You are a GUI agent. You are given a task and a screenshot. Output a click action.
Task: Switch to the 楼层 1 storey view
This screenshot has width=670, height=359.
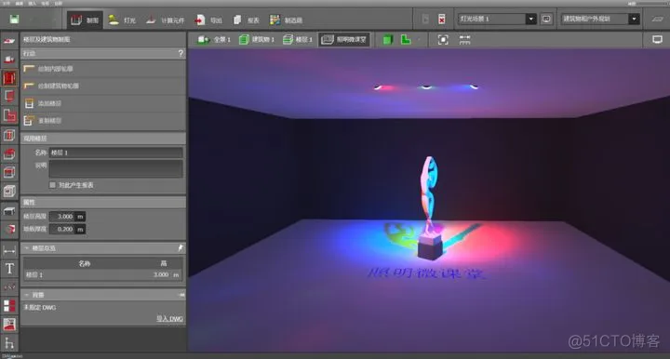[298, 40]
